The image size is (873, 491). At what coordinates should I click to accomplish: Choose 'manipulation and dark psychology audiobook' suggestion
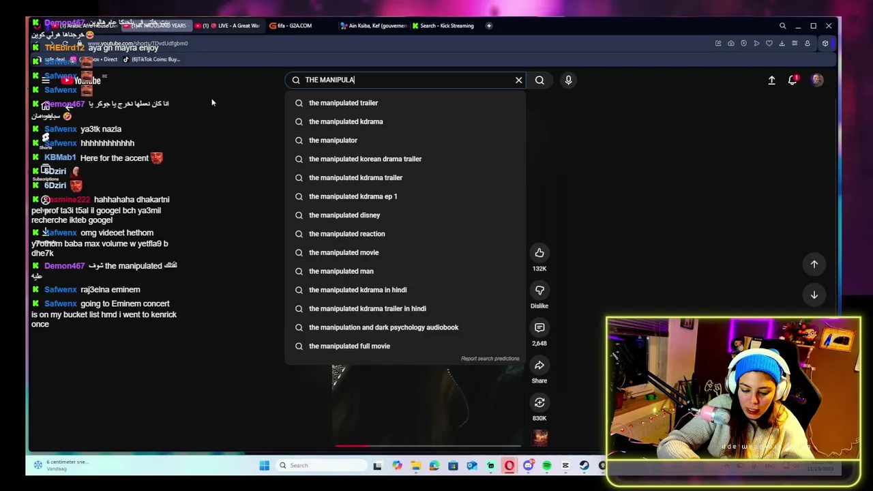(406, 327)
